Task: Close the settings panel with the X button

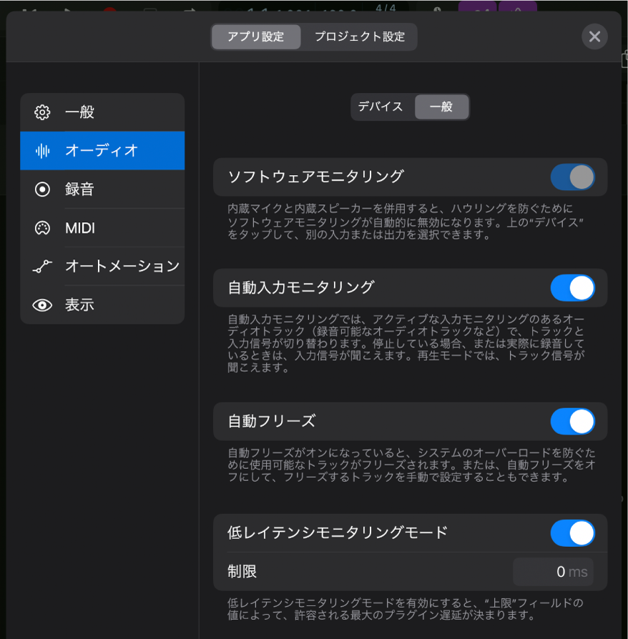Action: 594,36
